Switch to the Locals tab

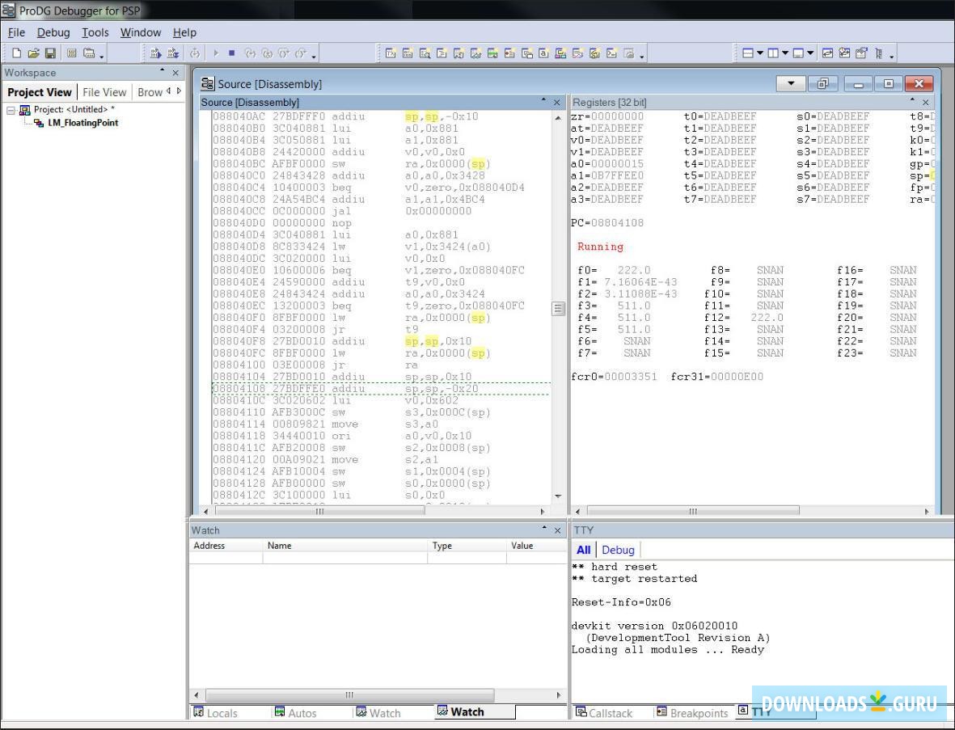215,712
